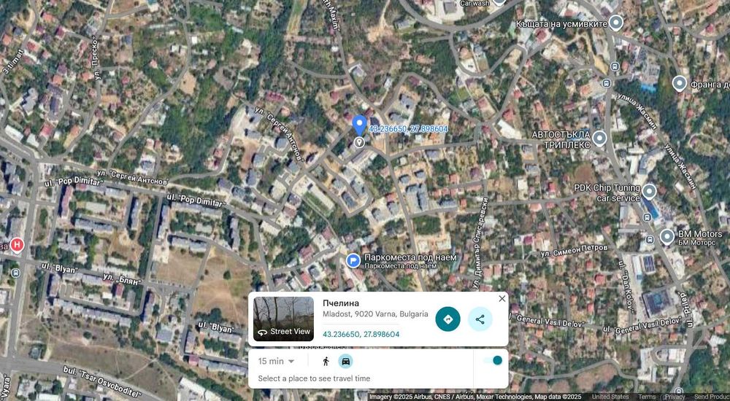Open the Къщата на усмивките place pin

click(x=616, y=23)
